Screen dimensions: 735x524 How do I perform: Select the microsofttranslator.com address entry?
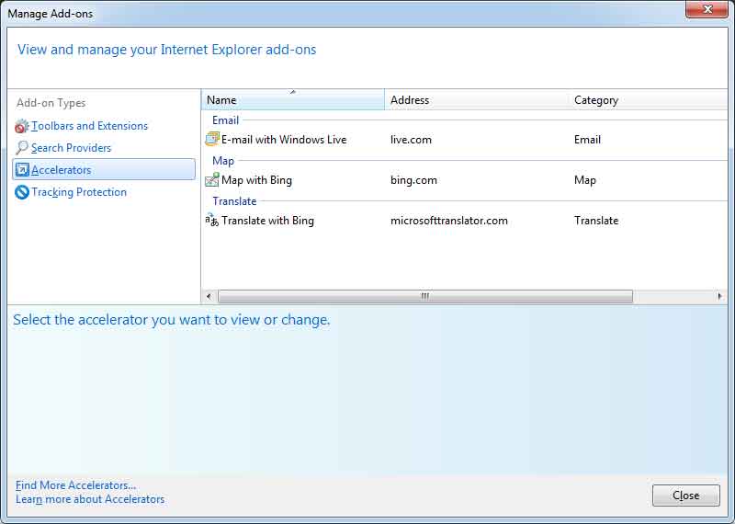(x=449, y=221)
